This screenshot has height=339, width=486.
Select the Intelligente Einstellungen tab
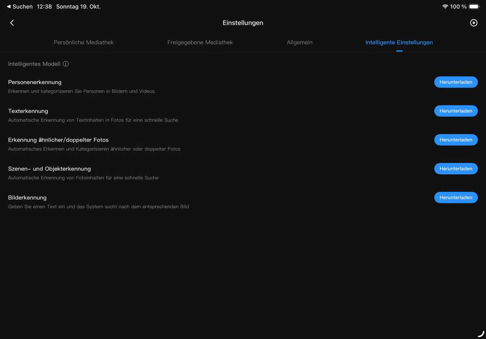click(x=399, y=42)
